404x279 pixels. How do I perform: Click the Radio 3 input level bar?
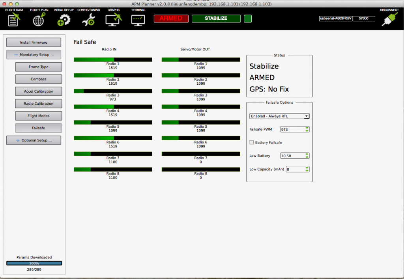[x=113, y=91]
